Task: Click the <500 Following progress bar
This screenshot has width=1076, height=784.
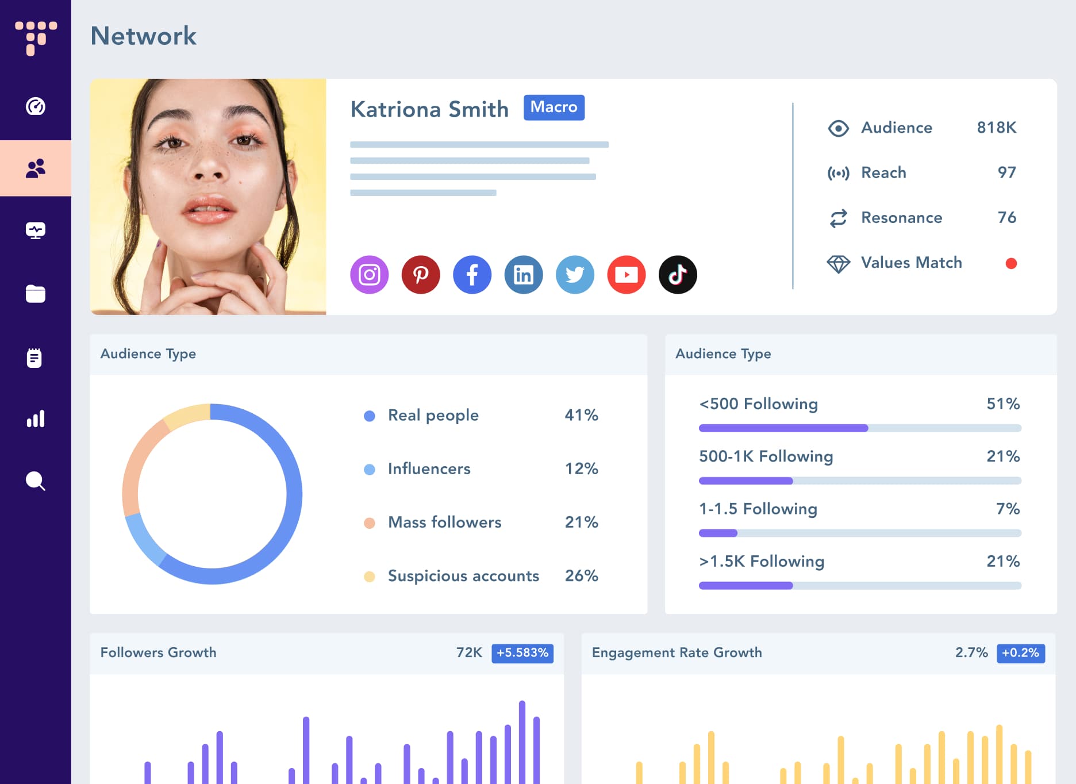Action: (860, 428)
